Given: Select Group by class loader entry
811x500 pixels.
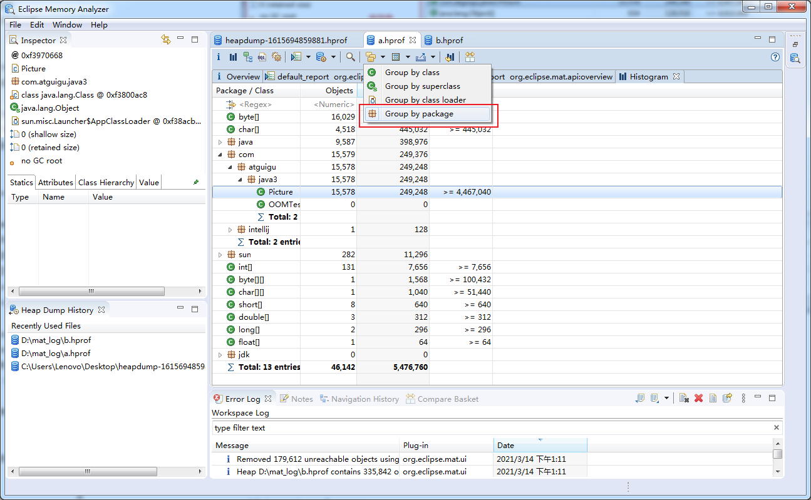Looking at the screenshot, I should point(427,100).
